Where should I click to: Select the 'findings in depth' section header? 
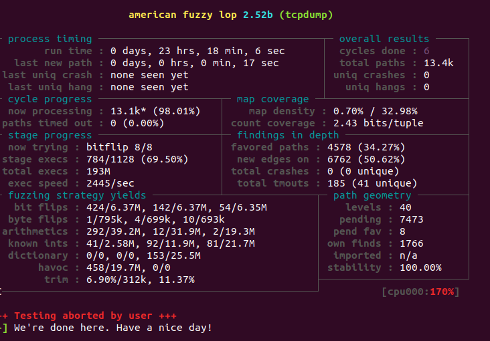[287, 135]
